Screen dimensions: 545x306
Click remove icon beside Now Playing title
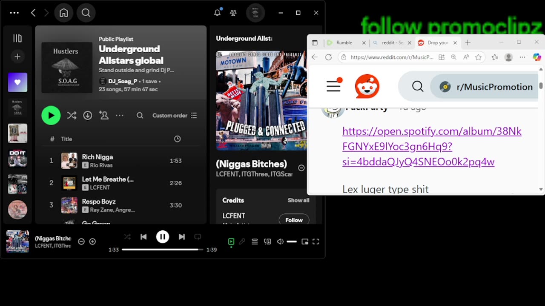click(x=301, y=168)
